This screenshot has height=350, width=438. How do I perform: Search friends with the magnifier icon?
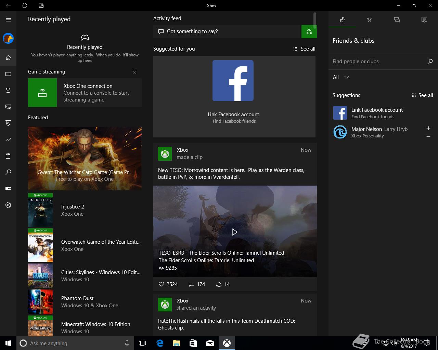[x=430, y=62]
